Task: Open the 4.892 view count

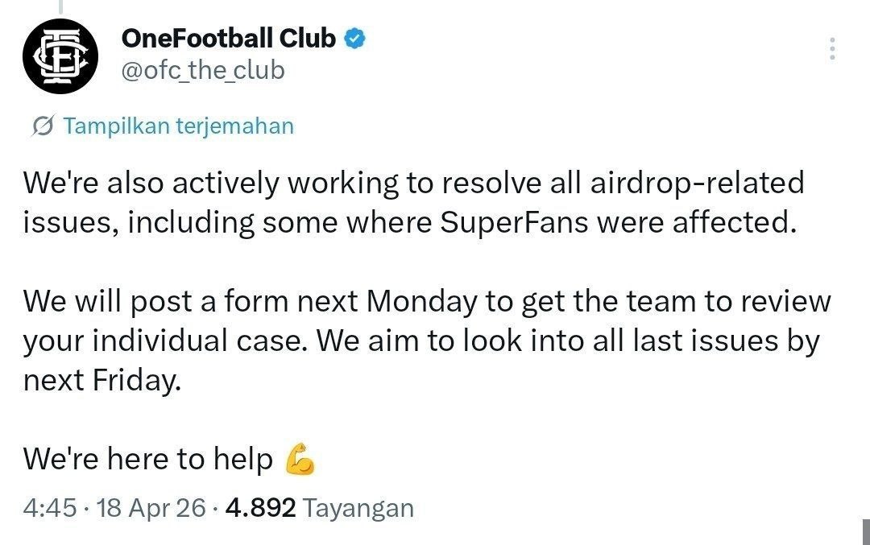Action: 262,508
